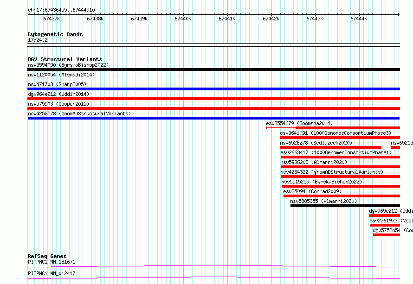Click the chr17:67436455..67444910 coordinates label
This screenshot has width=413, height=284.
[61, 10]
